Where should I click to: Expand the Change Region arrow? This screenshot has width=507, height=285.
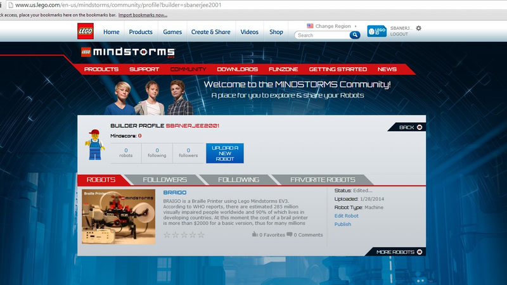356,26
